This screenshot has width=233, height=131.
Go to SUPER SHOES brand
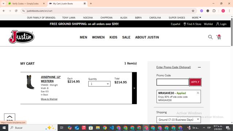pos(177,17)
